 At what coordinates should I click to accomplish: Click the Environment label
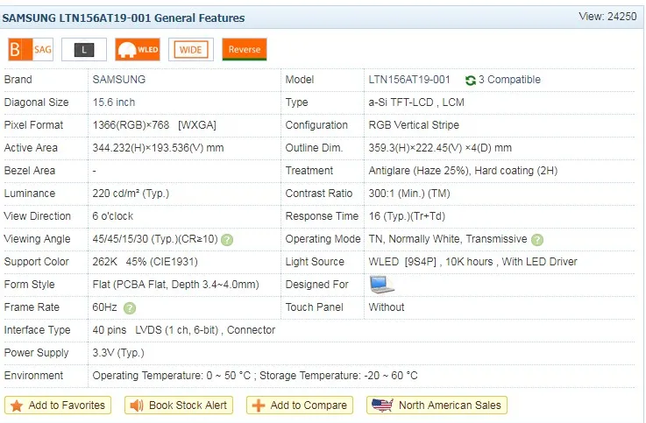33,375
